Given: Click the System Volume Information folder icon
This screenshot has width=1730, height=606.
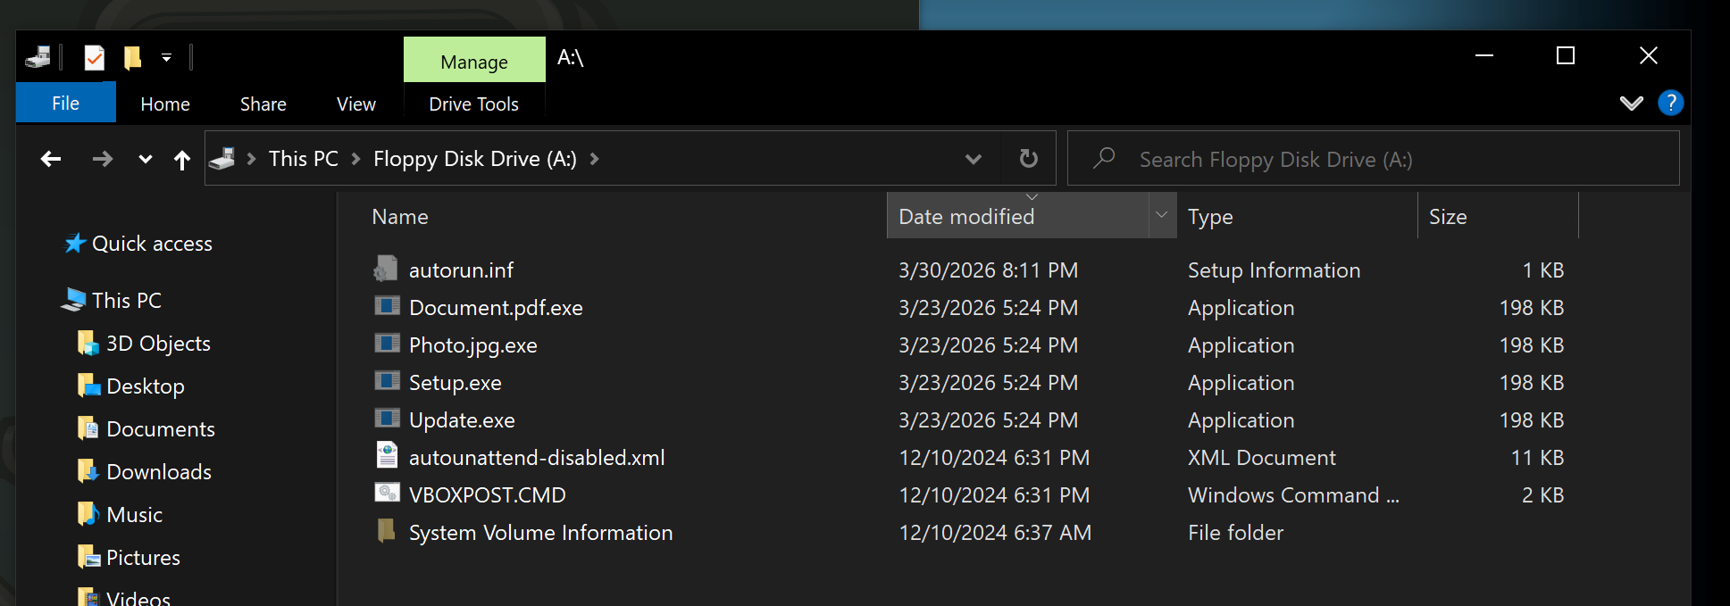Looking at the screenshot, I should tap(386, 531).
